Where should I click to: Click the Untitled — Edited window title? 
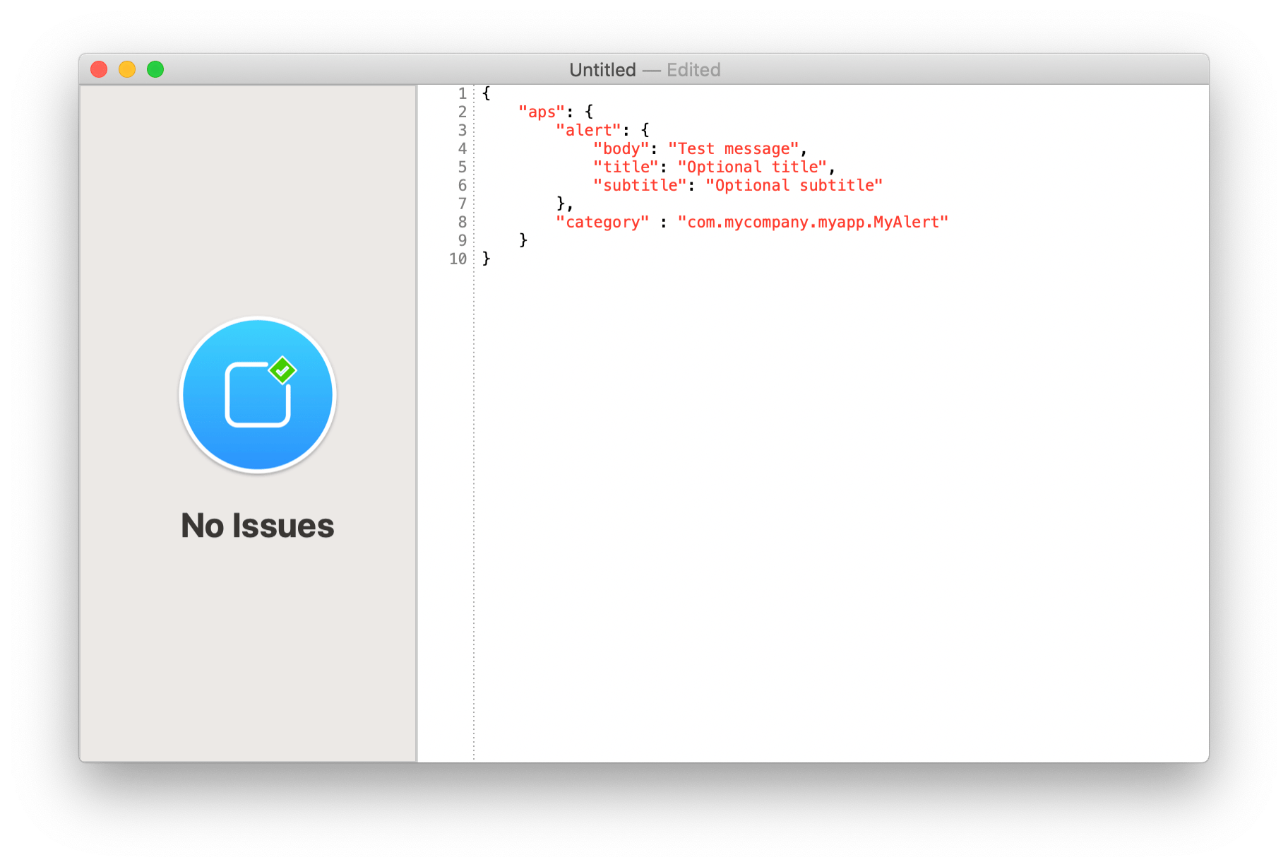coord(645,69)
